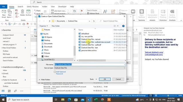Click the Add Optional Password link text
183x102 pixels.
click(x=61, y=73)
